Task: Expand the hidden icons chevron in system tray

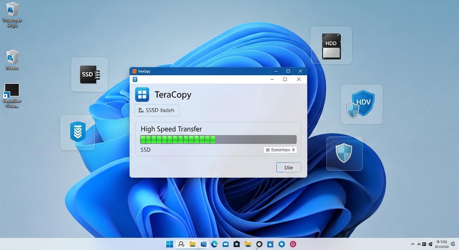Action: 413,244
